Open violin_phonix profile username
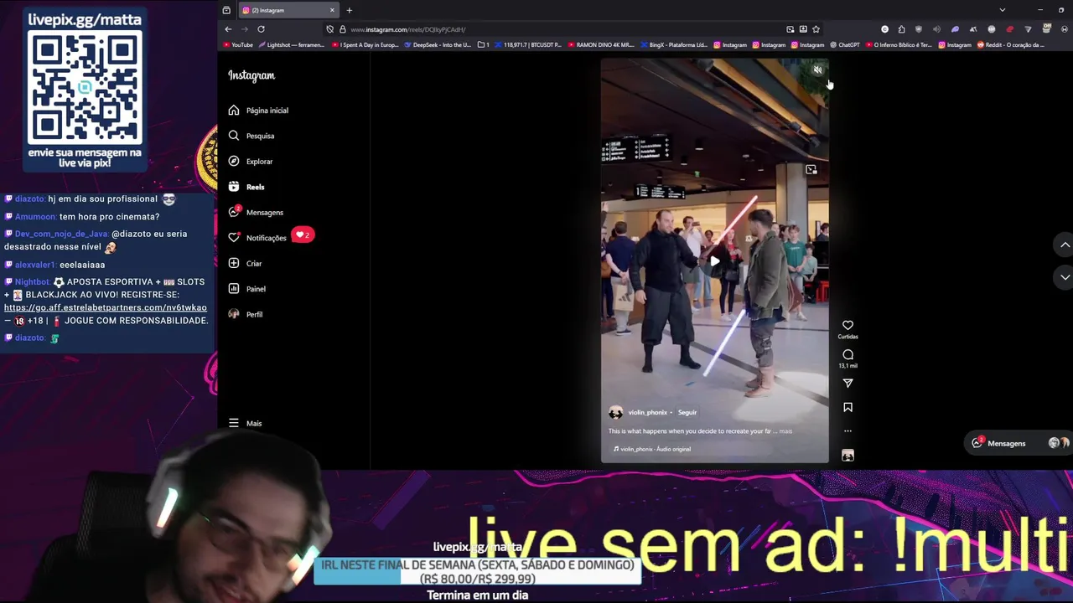The height and width of the screenshot is (603, 1073). tap(647, 413)
